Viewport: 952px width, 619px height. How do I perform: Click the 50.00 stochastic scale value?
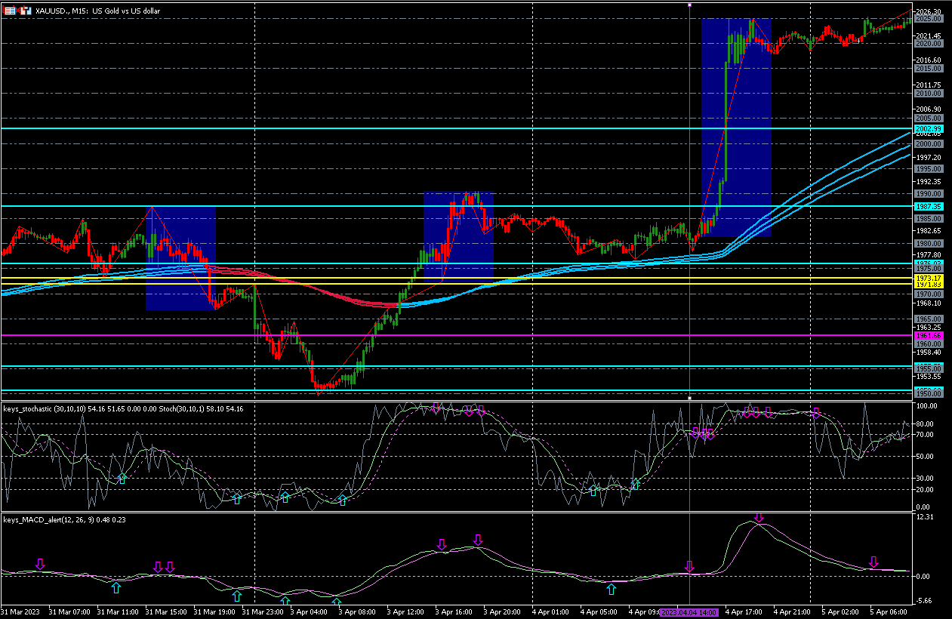(x=926, y=457)
